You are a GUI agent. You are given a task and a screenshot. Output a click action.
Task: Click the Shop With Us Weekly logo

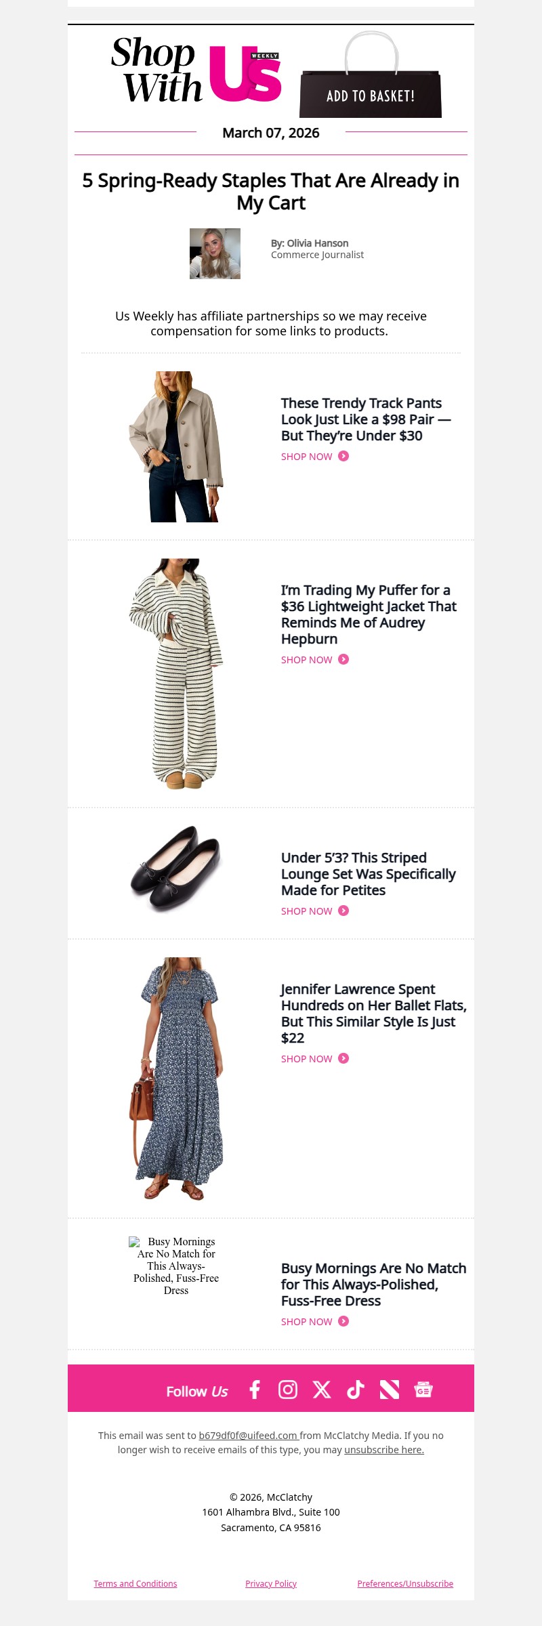pyautogui.click(x=196, y=71)
